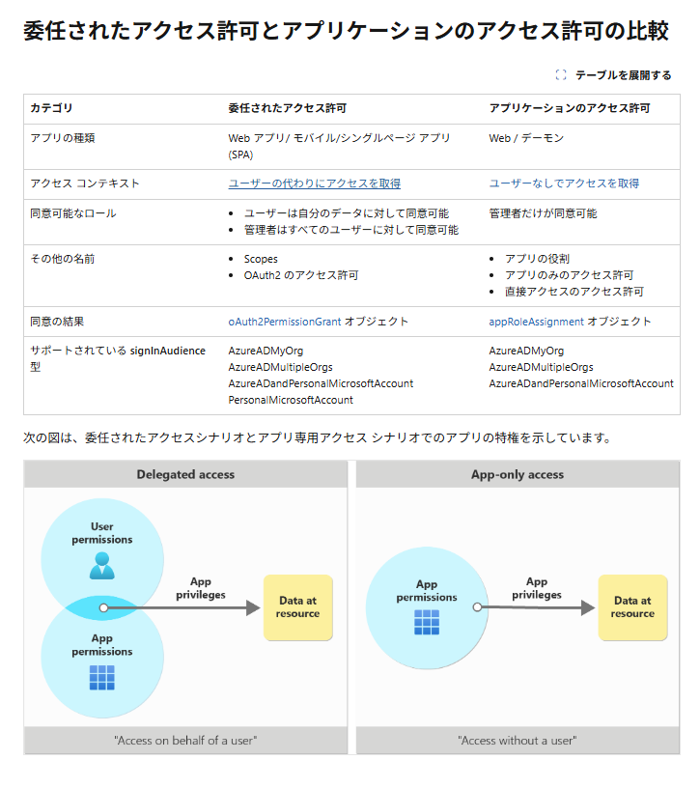The height and width of the screenshot is (788, 700).
Task: Click the App-only access diagram header
Action: [518, 474]
